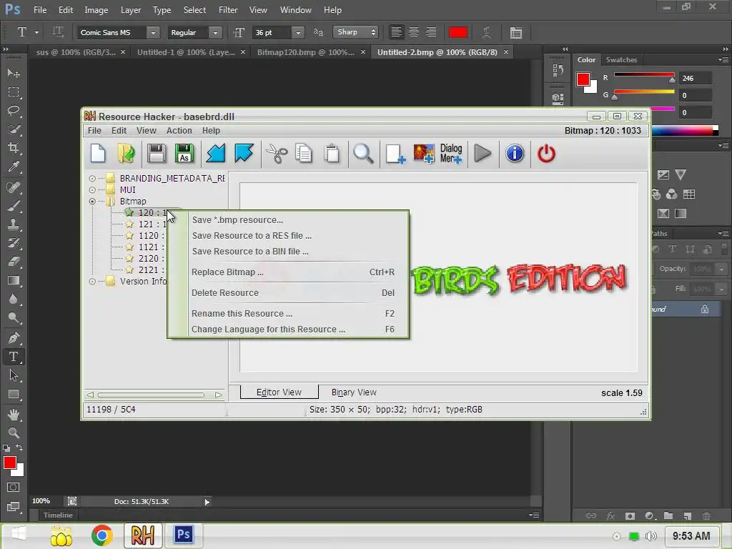Open the Action menu in Resource Hacker
Image resolution: width=732 pixels, height=549 pixels.
tap(179, 131)
